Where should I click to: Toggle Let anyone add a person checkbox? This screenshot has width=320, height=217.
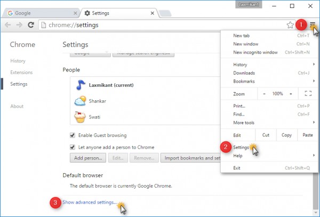pos(73,147)
